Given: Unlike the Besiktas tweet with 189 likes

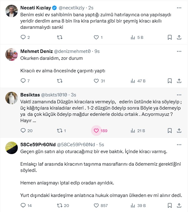Looking at the screenshot, I should (96, 131).
